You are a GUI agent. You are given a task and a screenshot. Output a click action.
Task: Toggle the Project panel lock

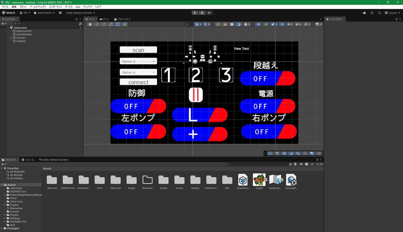(317, 160)
